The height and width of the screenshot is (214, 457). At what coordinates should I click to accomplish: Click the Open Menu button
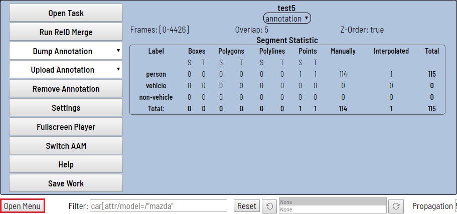[23, 206]
